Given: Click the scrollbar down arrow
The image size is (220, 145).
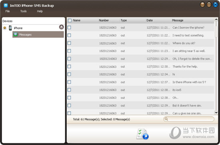Looking at the screenshot, I should (x=216, y=113).
